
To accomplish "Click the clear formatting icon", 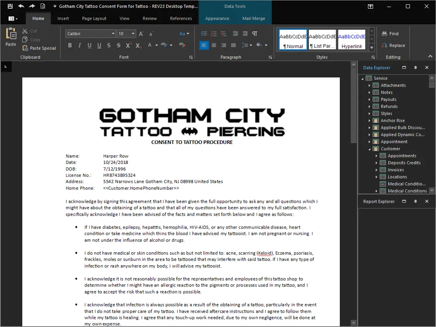I will 182,45.
